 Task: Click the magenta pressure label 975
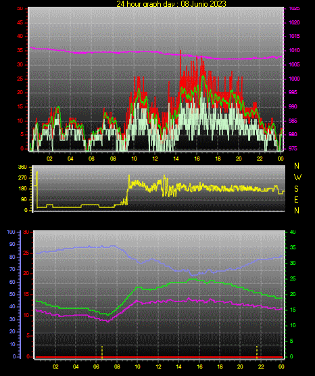pyautogui.click(x=293, y=148)
